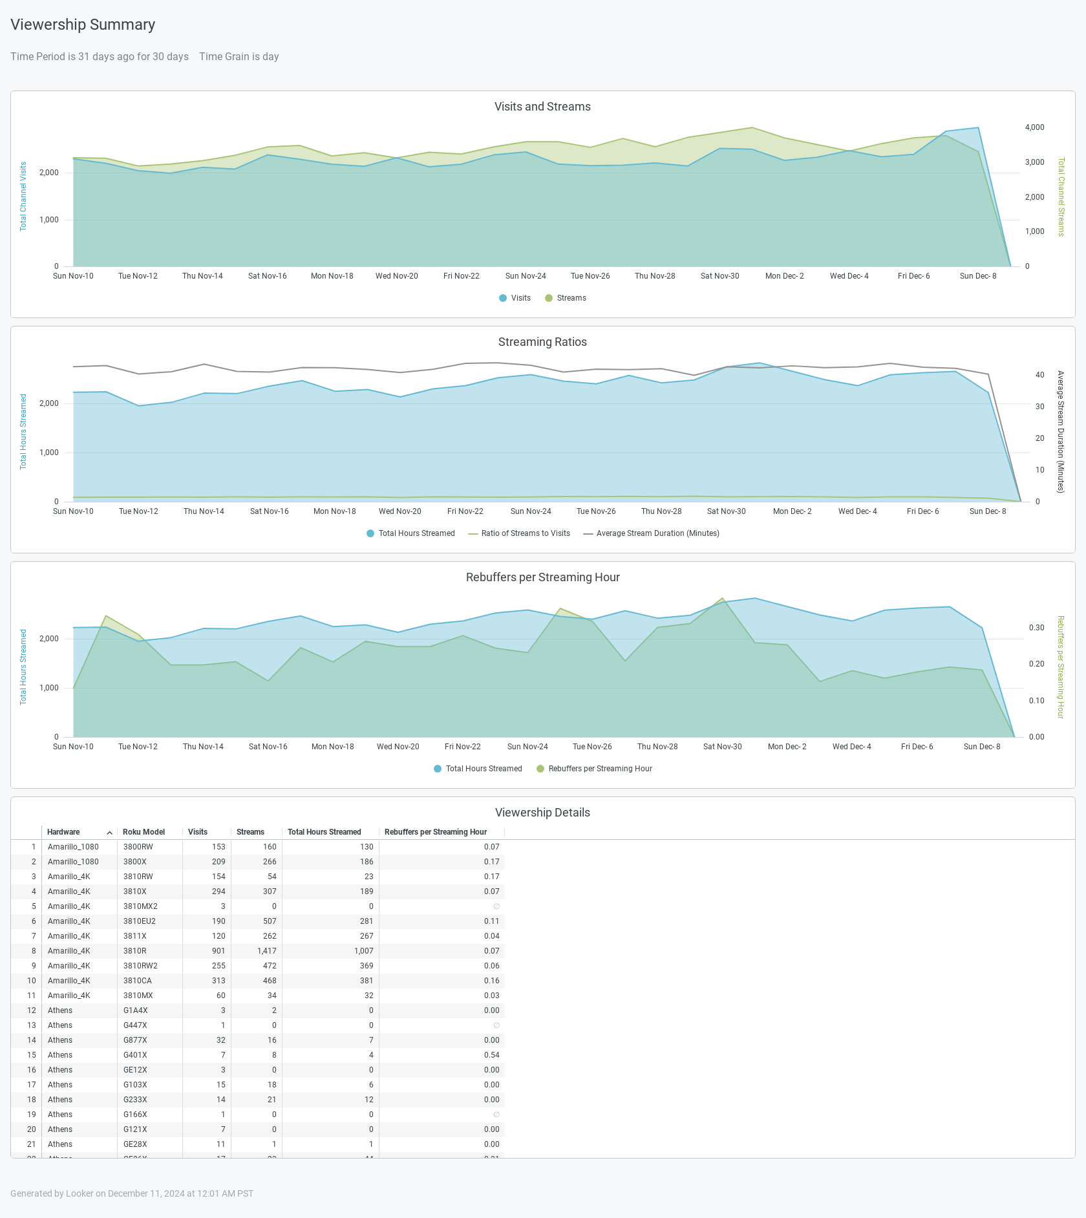Select G401X model cell
Viewport: 1086px width, 1218px height.
135,1055
